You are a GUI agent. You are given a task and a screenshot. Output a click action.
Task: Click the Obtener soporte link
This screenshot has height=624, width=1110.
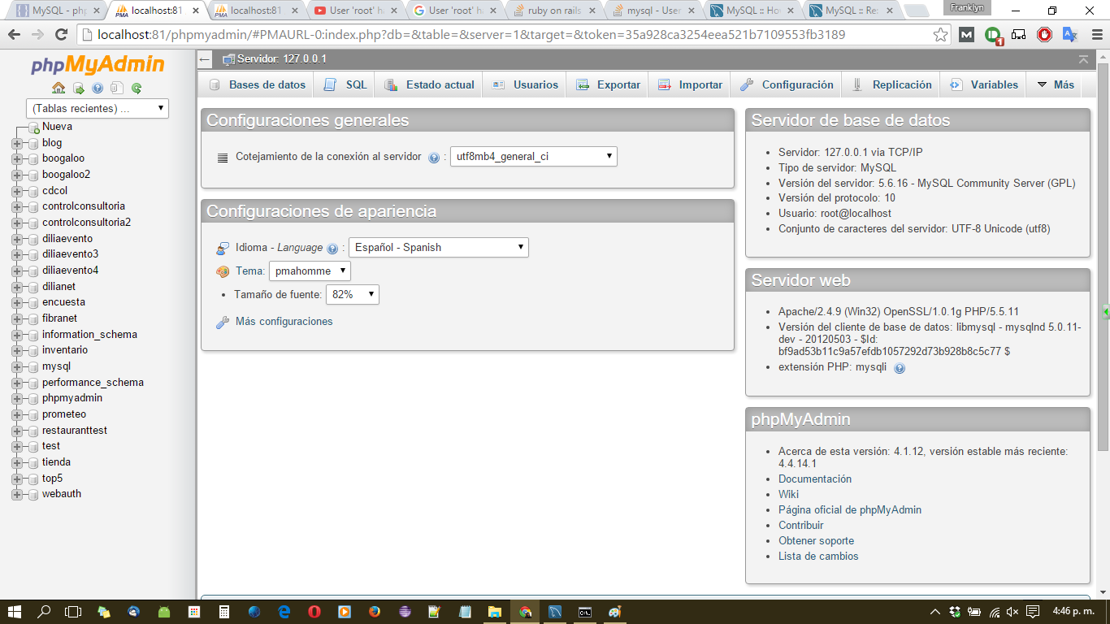[817, 541]
